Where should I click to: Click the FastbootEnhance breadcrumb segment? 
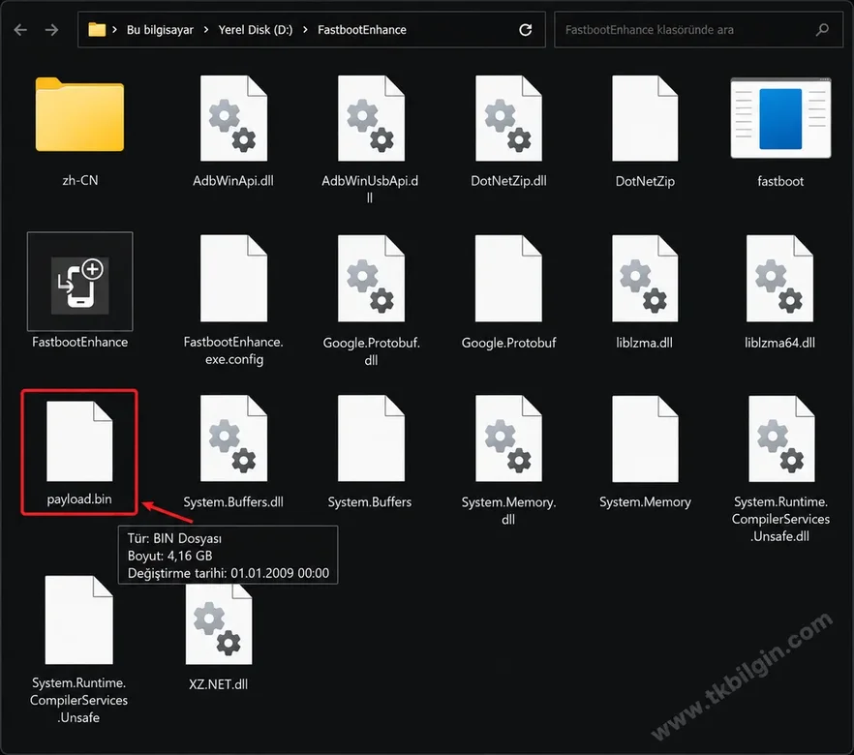click(x=362, y=30)
